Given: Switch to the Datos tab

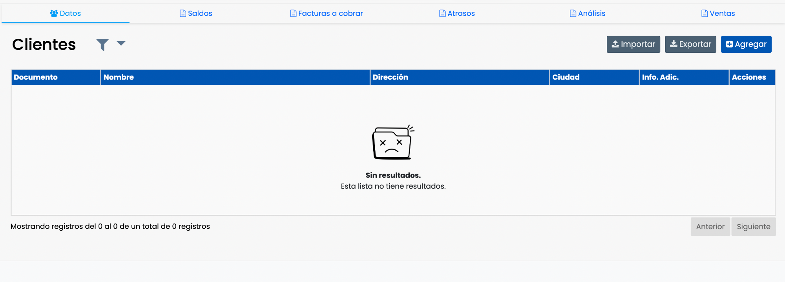Looking at the screenshot, I should click(x=66, y=13).
